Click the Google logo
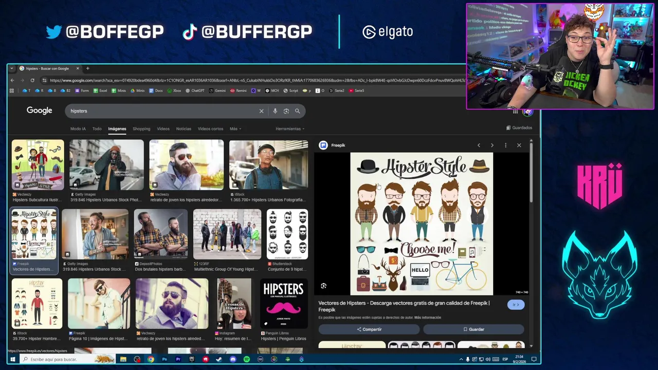Image resolution: width=658 pixels, height=370 pixels. pos(40,111)
